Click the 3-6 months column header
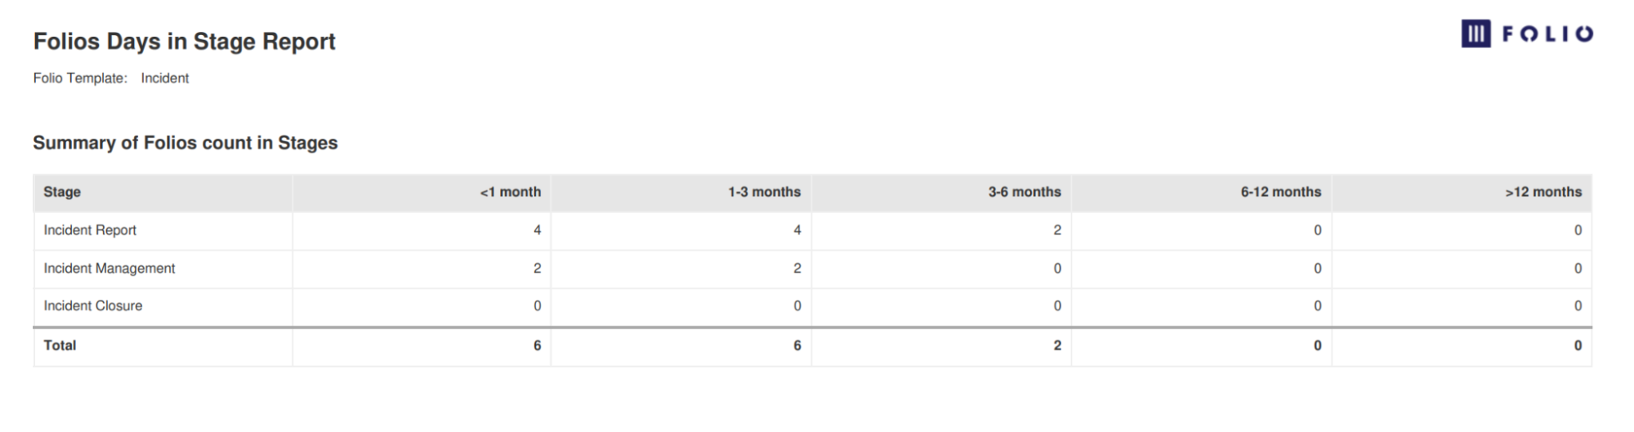The width and height of the screenshot is (1634, 432). (x=1024, y=192)
